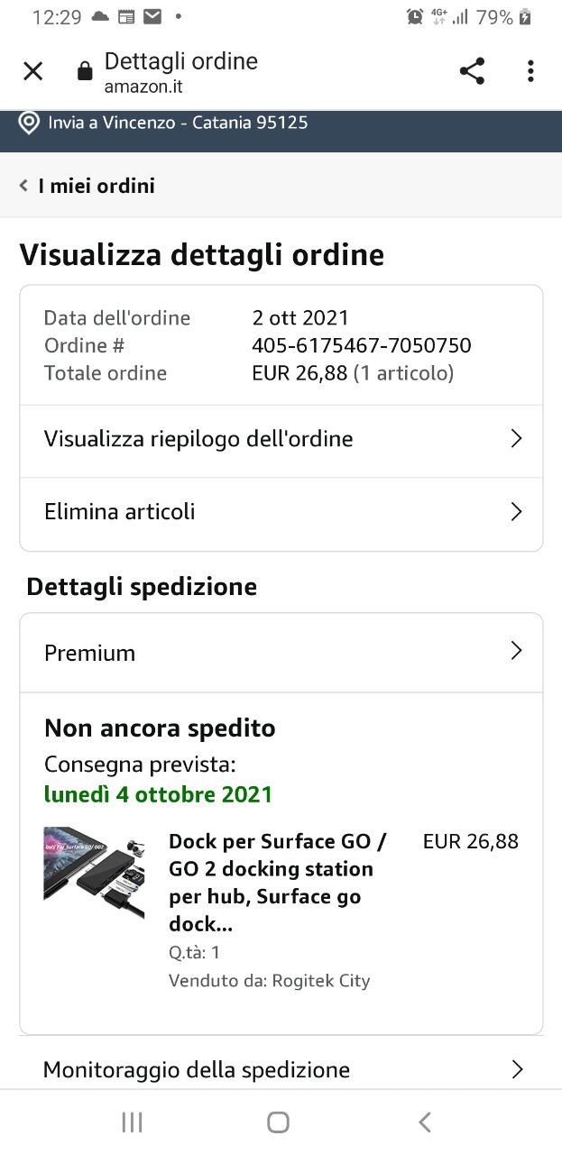Tap the padlock site security icon
This screenshot has width=562, height=1154.
pos(85,71)
